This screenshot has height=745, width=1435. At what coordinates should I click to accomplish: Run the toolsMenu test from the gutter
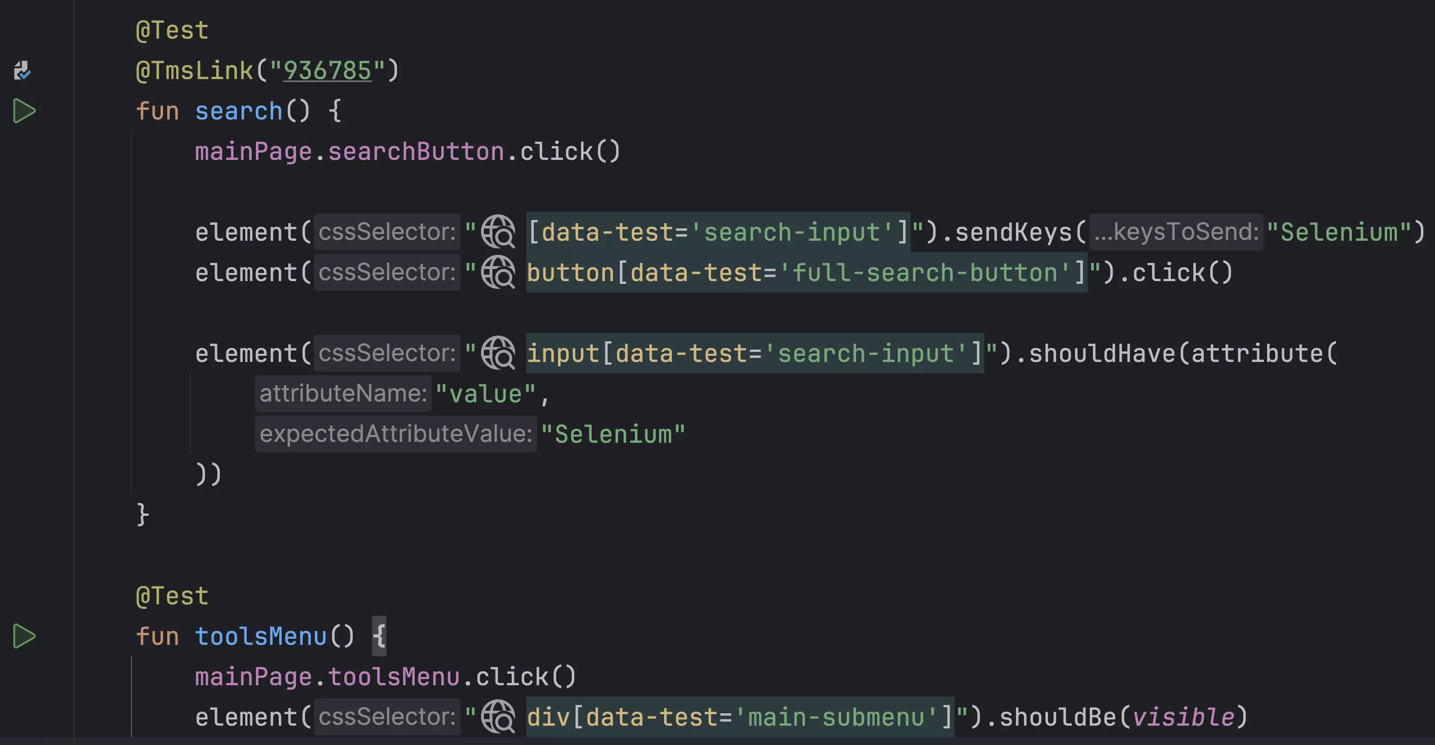(x=24, y=636)
